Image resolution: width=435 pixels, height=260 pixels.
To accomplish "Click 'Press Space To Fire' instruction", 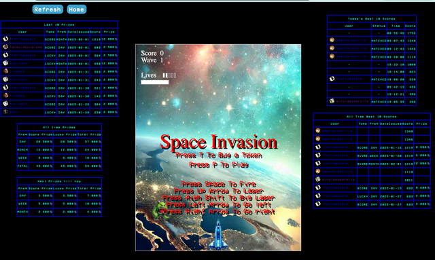I will tap(219, 184).
